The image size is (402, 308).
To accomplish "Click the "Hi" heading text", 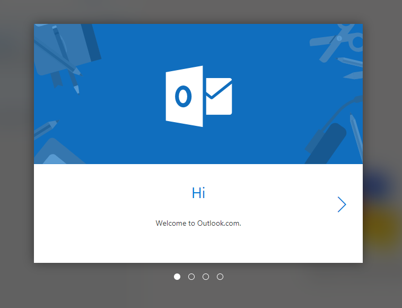I will pyautogui.click(x=198, y=193).
